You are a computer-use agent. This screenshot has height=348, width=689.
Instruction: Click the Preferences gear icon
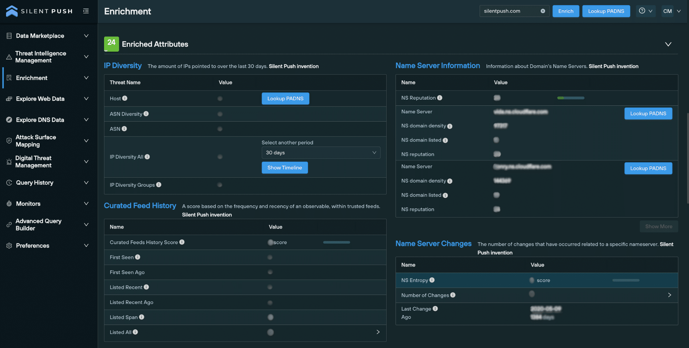pos(9,246)
